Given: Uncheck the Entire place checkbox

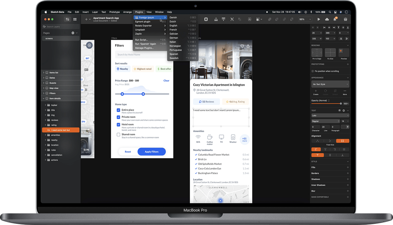Looking at the screenshot, I should 118,110.
